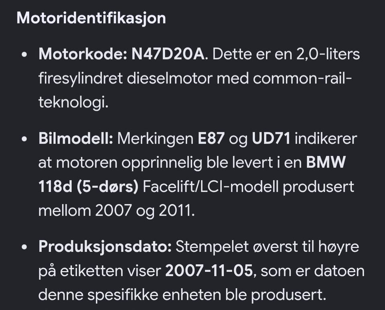Click the common-rail- text

[x=302, y=78]
